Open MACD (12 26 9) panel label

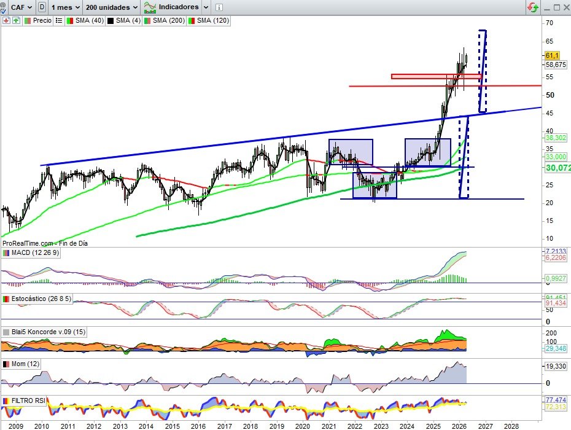click(x=35, y=252)
